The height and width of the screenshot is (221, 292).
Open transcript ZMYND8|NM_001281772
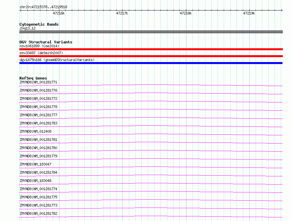pos(38,99)
